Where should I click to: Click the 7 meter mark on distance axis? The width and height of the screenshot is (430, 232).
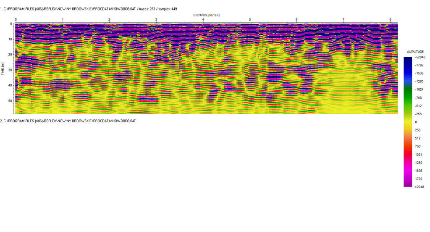coord(343,20)
